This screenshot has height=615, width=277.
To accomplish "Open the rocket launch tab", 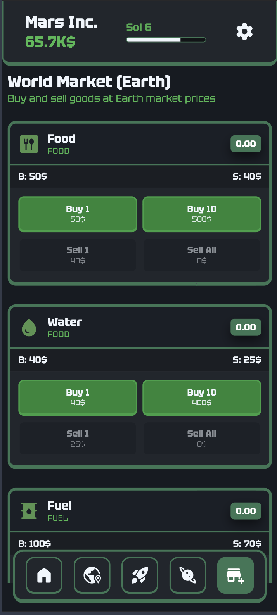I will [140, 575].
